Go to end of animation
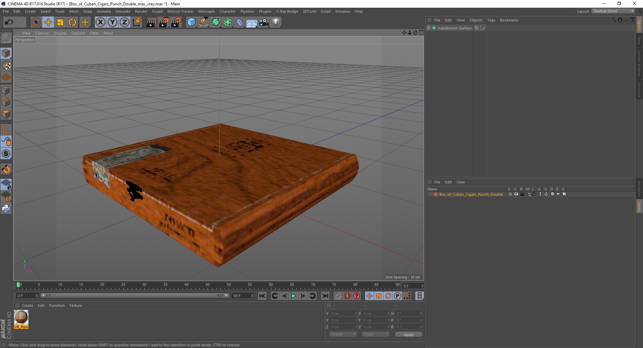The width and height of the screenshot is (643, 348). (325, 296)
